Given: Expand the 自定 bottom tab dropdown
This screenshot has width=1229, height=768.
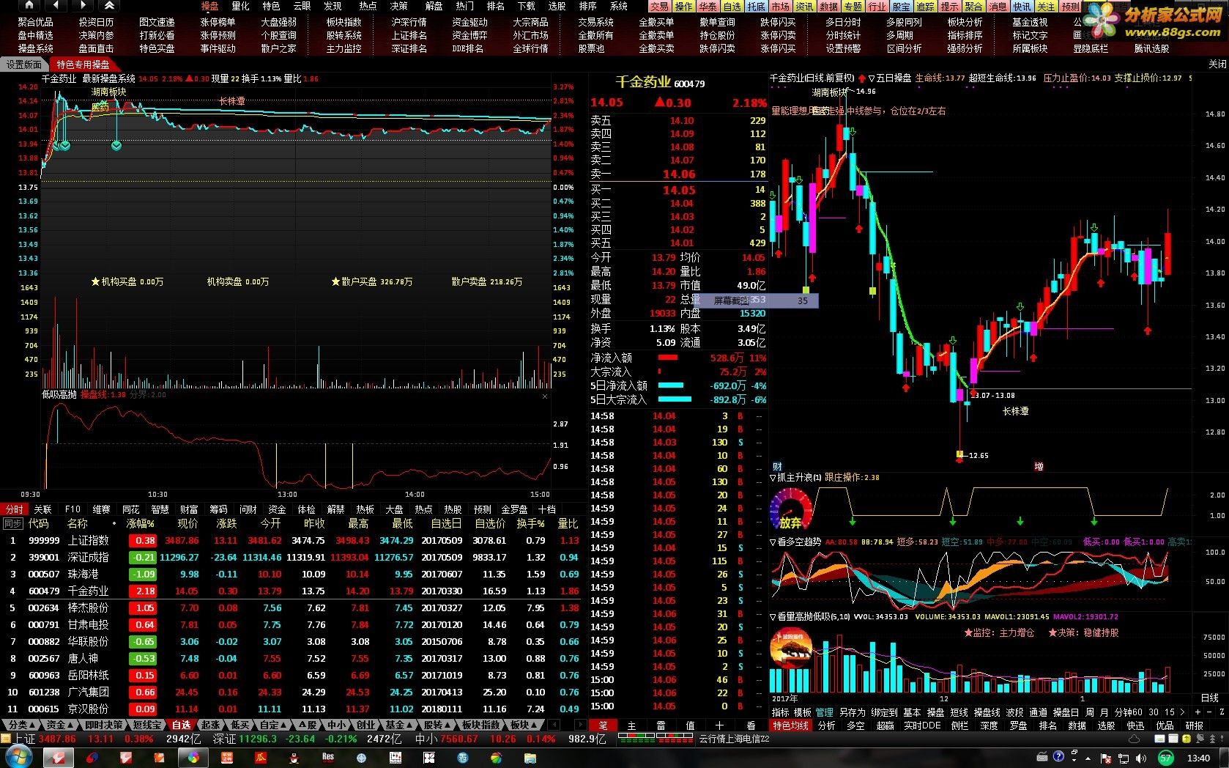Looking at the screenshot, I should pos(274,725).
